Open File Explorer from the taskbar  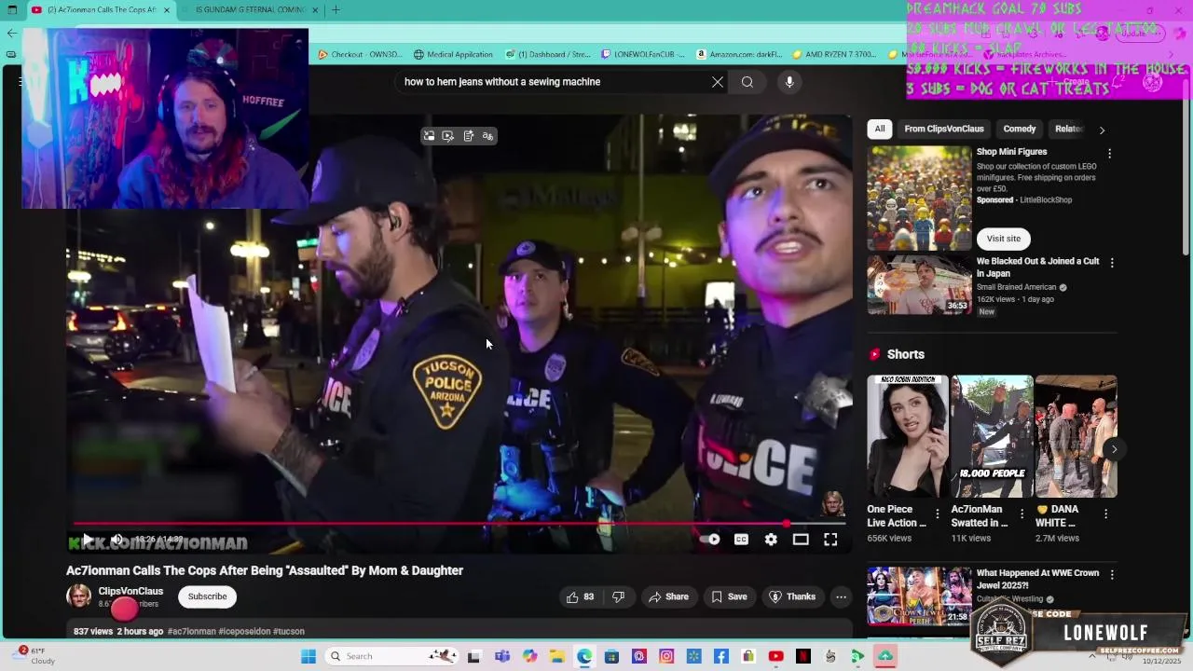[556, 656]
